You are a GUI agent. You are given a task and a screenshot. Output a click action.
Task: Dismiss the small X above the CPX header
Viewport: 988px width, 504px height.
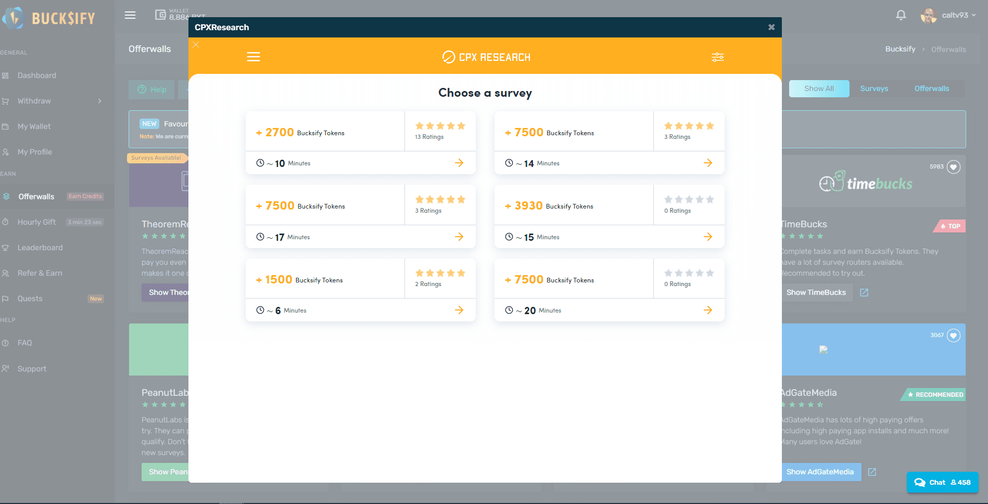(x=196, y=45)
